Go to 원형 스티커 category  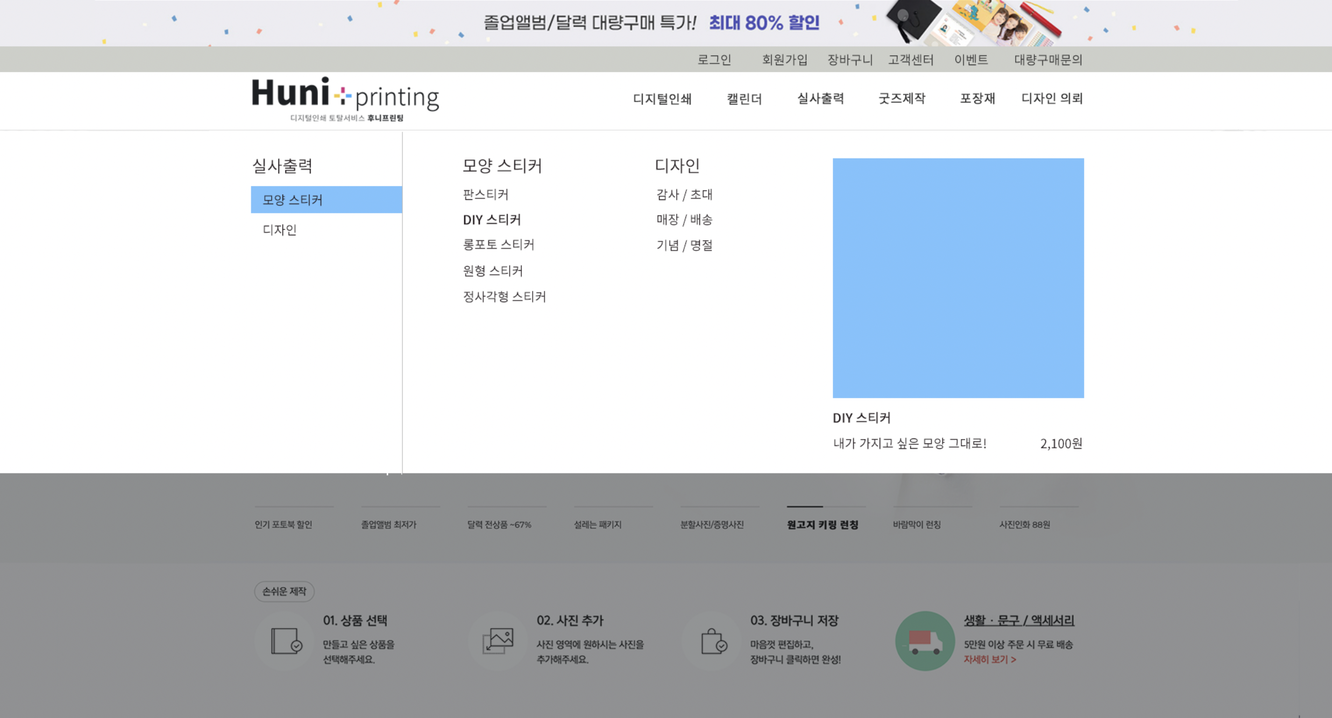pos(493,271)
